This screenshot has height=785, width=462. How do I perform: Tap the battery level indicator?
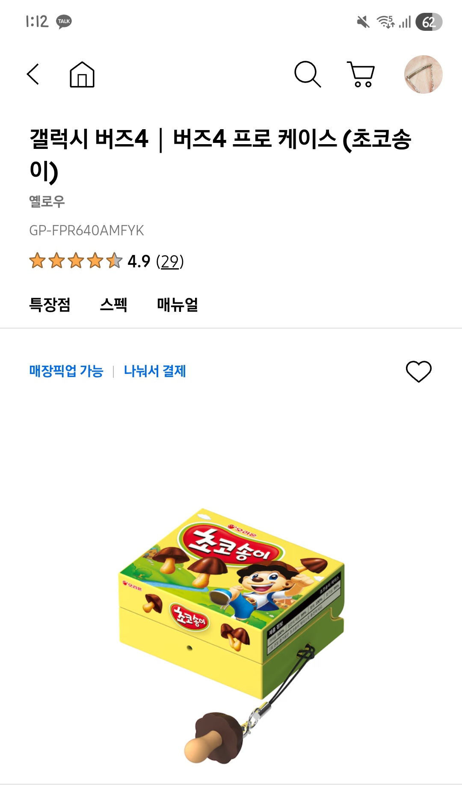[x=429, y=22]
